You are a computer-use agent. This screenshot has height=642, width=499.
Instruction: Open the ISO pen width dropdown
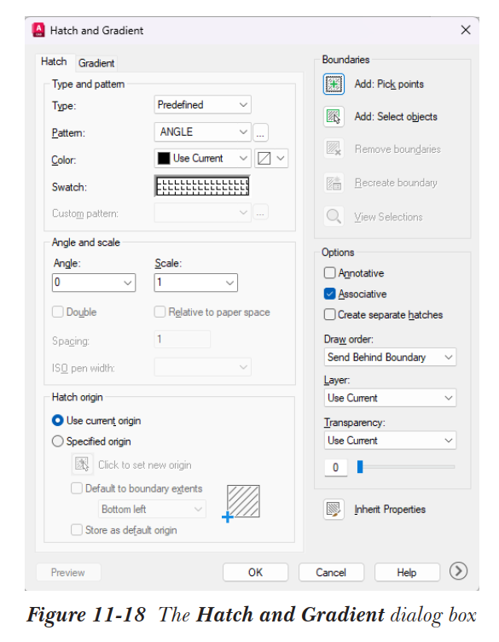[x=202, y=367]
